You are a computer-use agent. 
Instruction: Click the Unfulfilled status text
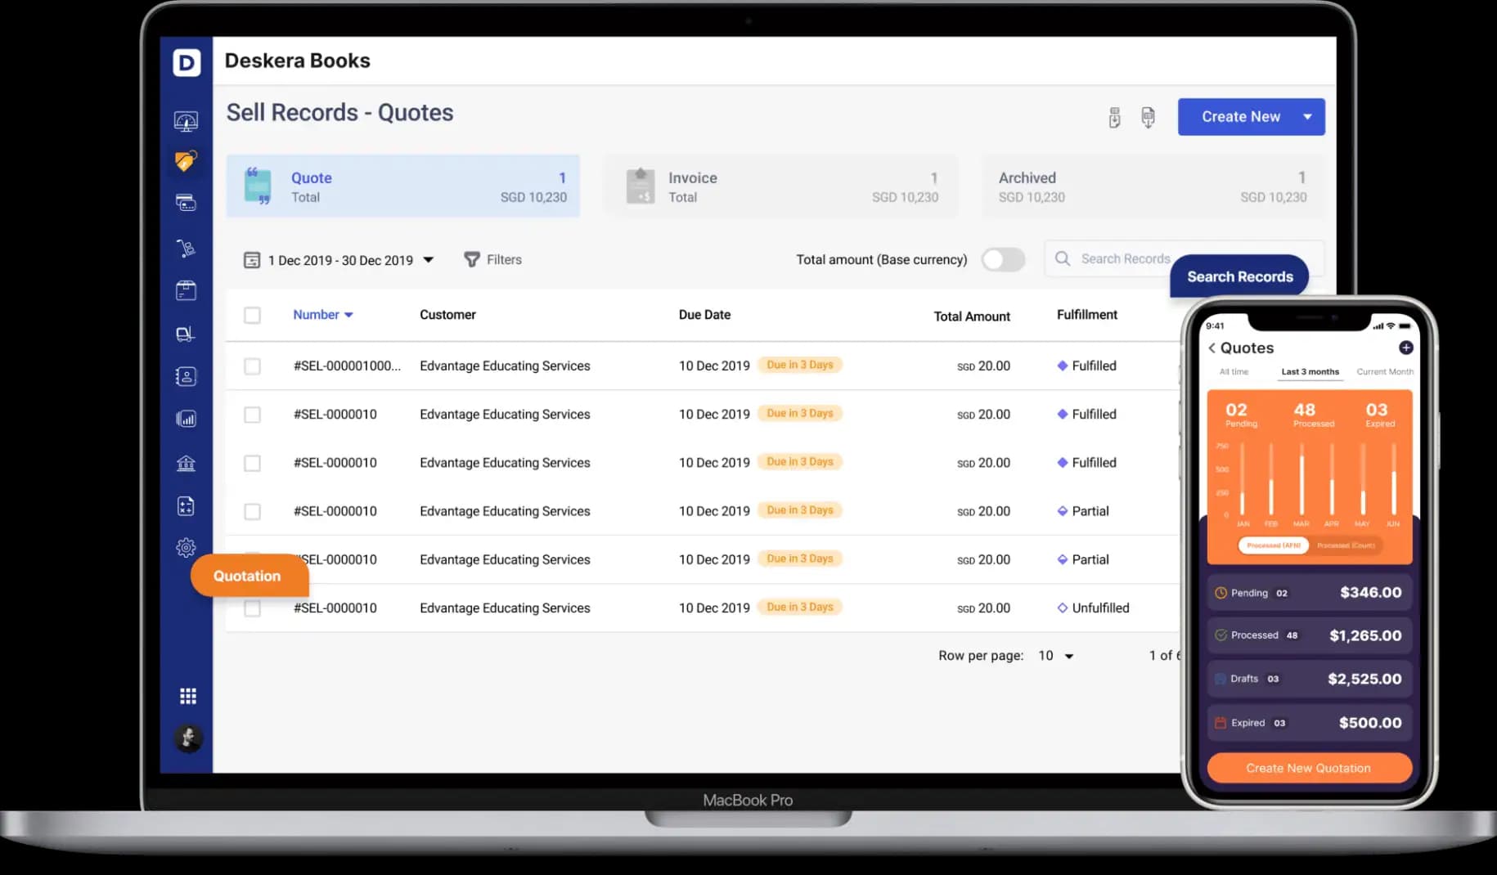pyautogui.click(x=1101, y=608)
